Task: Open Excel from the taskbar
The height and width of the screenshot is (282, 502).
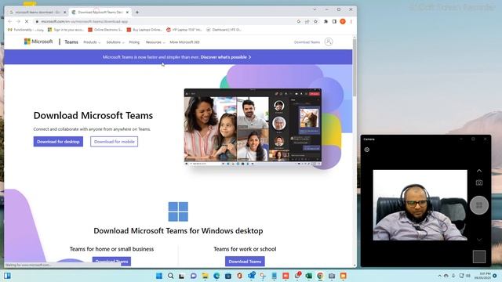Action: click(308, 276)
